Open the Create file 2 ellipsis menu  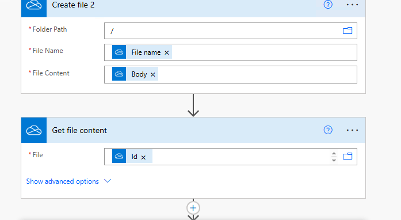click(x=352, y=5)
